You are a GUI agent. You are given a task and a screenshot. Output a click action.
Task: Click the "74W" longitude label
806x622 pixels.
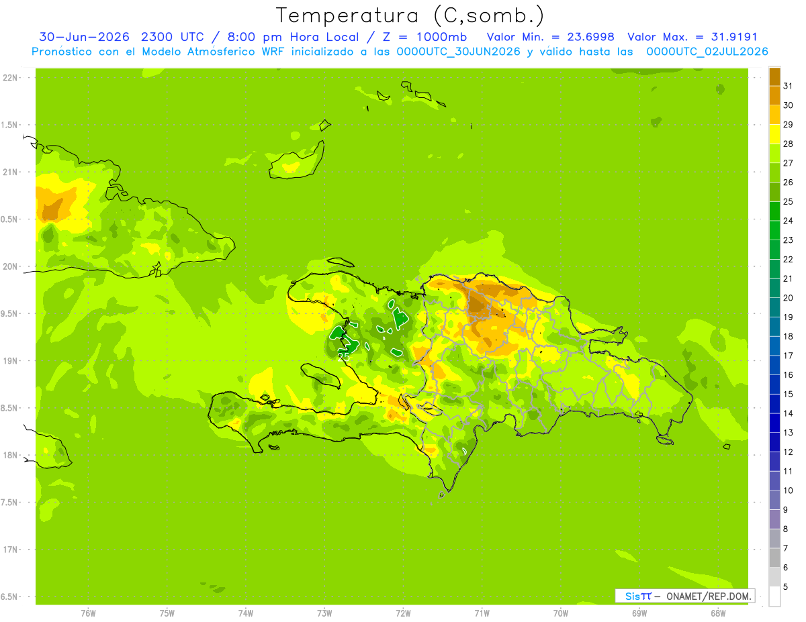tap(246, 613)
